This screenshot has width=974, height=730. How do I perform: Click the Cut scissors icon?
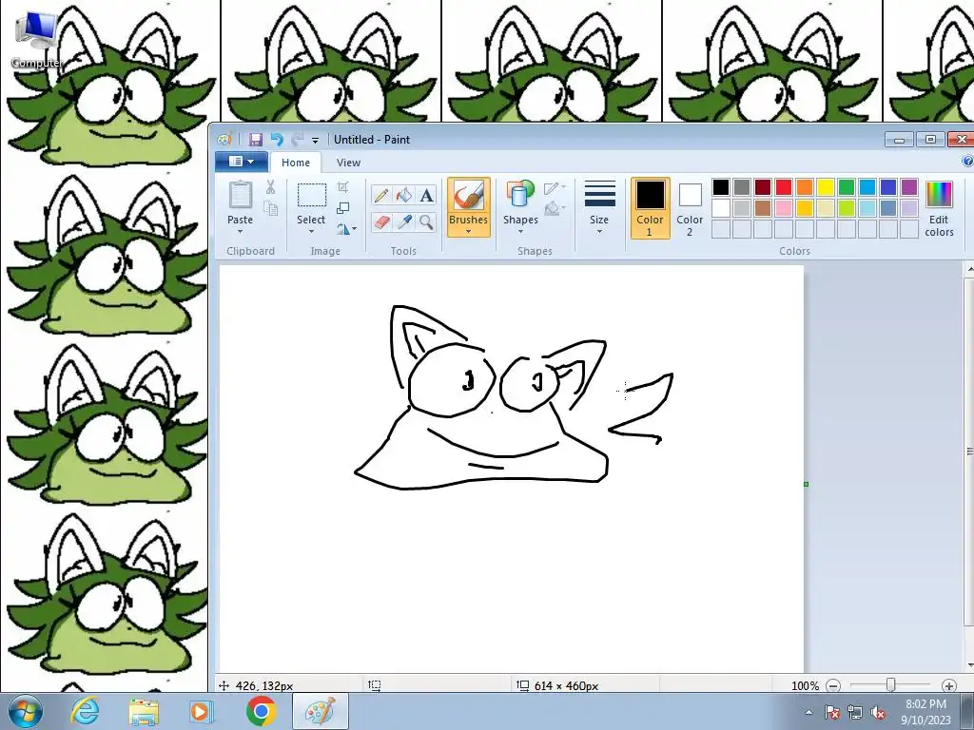point(270,187)
